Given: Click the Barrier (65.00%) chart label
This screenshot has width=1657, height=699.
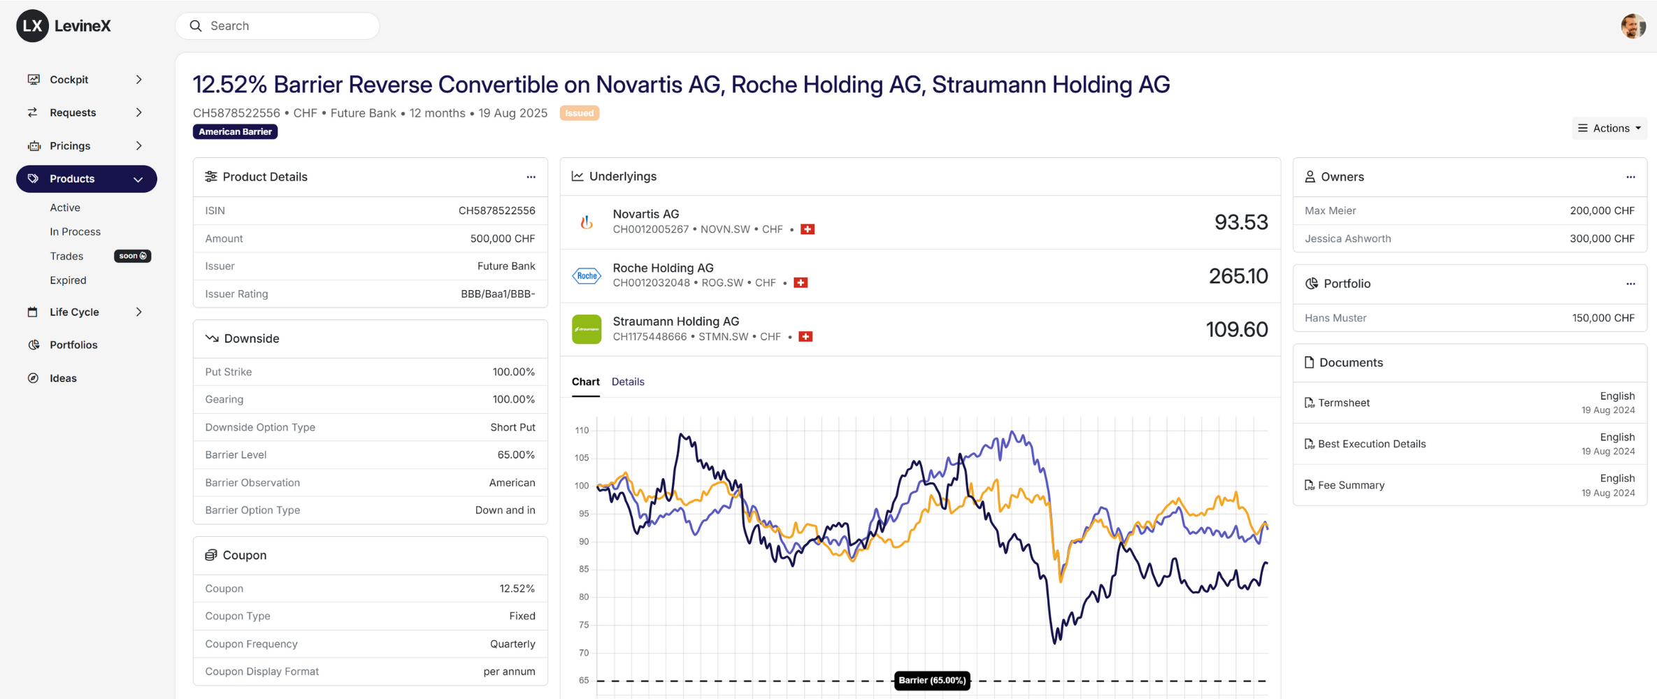Looking at the screenshot, I should tap(931, 680).
